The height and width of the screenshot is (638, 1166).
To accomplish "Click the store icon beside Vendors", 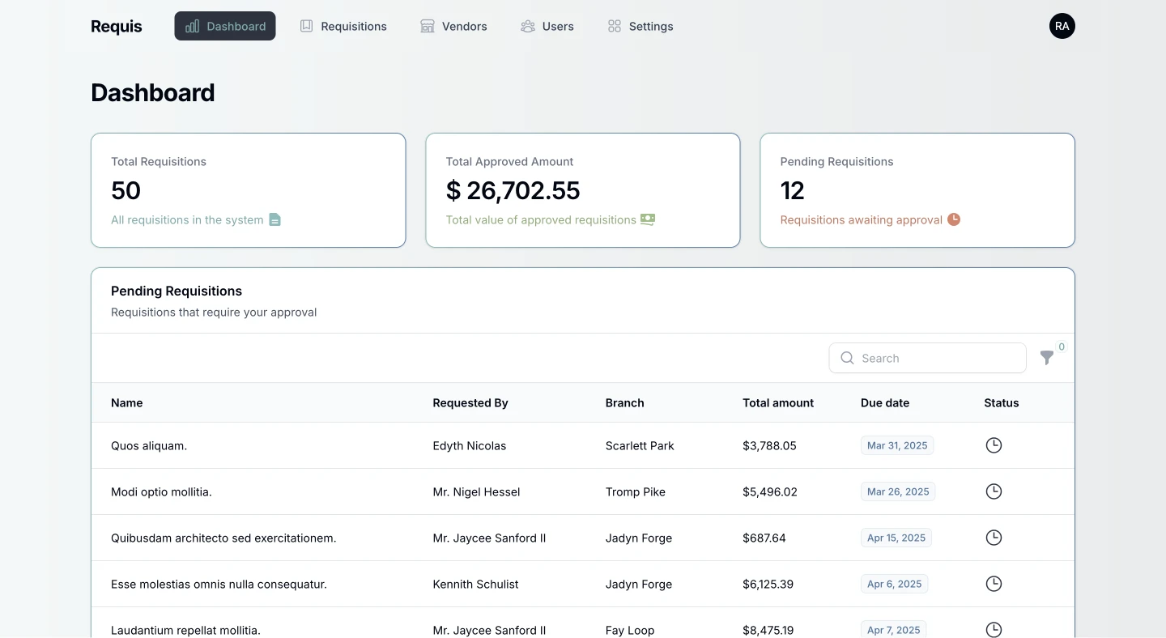I will point(428,26).
